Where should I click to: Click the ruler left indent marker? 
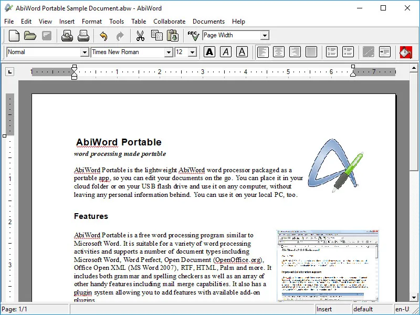75,72
